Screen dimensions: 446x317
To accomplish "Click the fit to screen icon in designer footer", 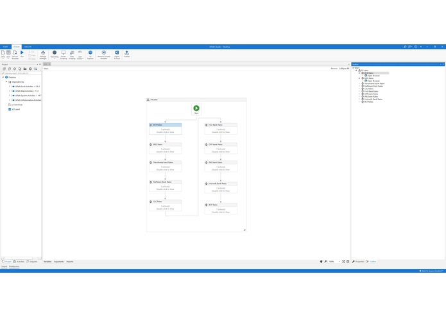I will pyautogui.click(x=343, y=262).
